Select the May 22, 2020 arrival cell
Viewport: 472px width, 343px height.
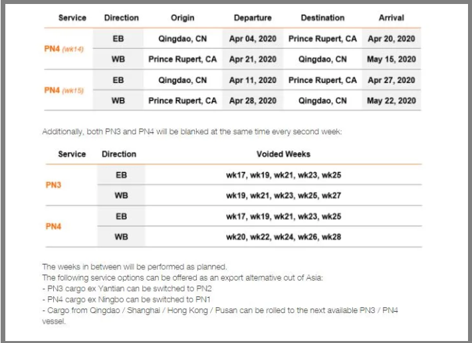point(391,101)
